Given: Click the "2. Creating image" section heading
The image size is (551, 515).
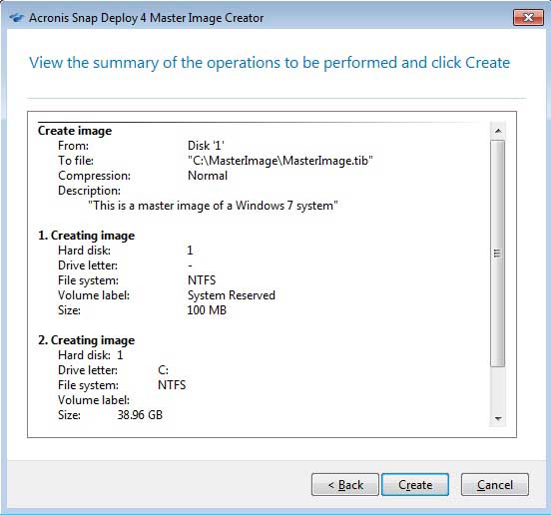Looking at the screenshot, I should click(x=86, y=340).
